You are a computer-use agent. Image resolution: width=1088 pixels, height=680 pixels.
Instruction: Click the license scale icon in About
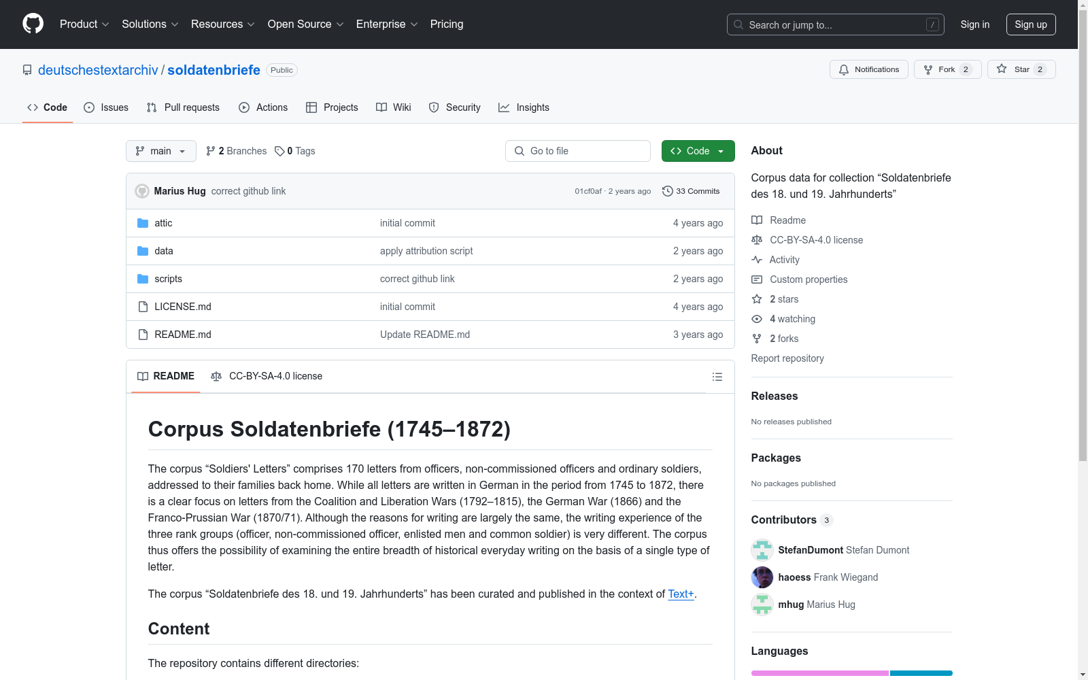click(757, 240)
